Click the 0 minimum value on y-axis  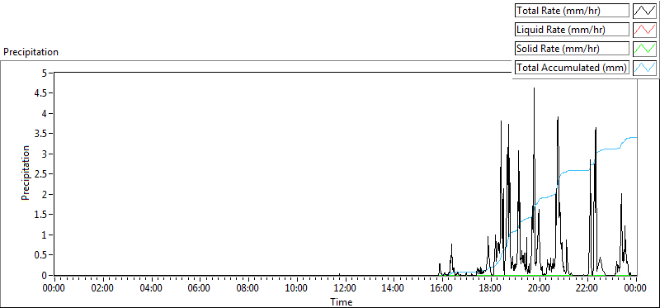click(45, 275)
